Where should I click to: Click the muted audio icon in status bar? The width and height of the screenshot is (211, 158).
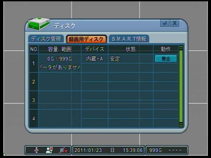coord(63,150)
